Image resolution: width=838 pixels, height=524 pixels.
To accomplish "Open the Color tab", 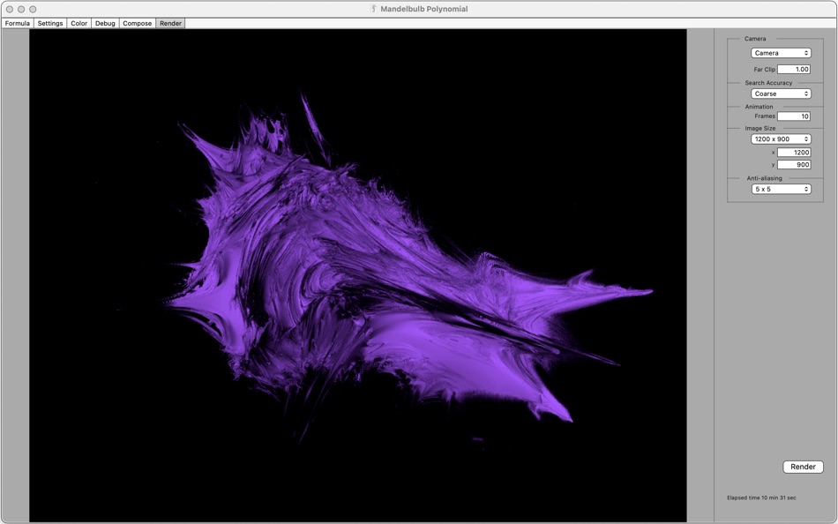I will point(79,23).
